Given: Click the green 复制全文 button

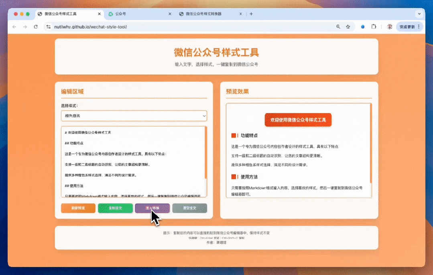Looking at the screenshot, I should coord(115,208).
